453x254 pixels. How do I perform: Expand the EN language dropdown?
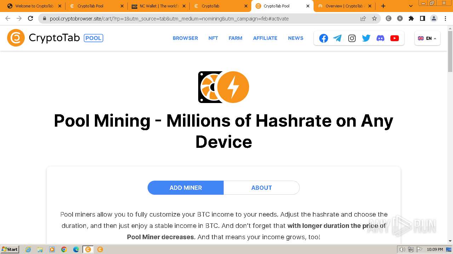[427, 38]
